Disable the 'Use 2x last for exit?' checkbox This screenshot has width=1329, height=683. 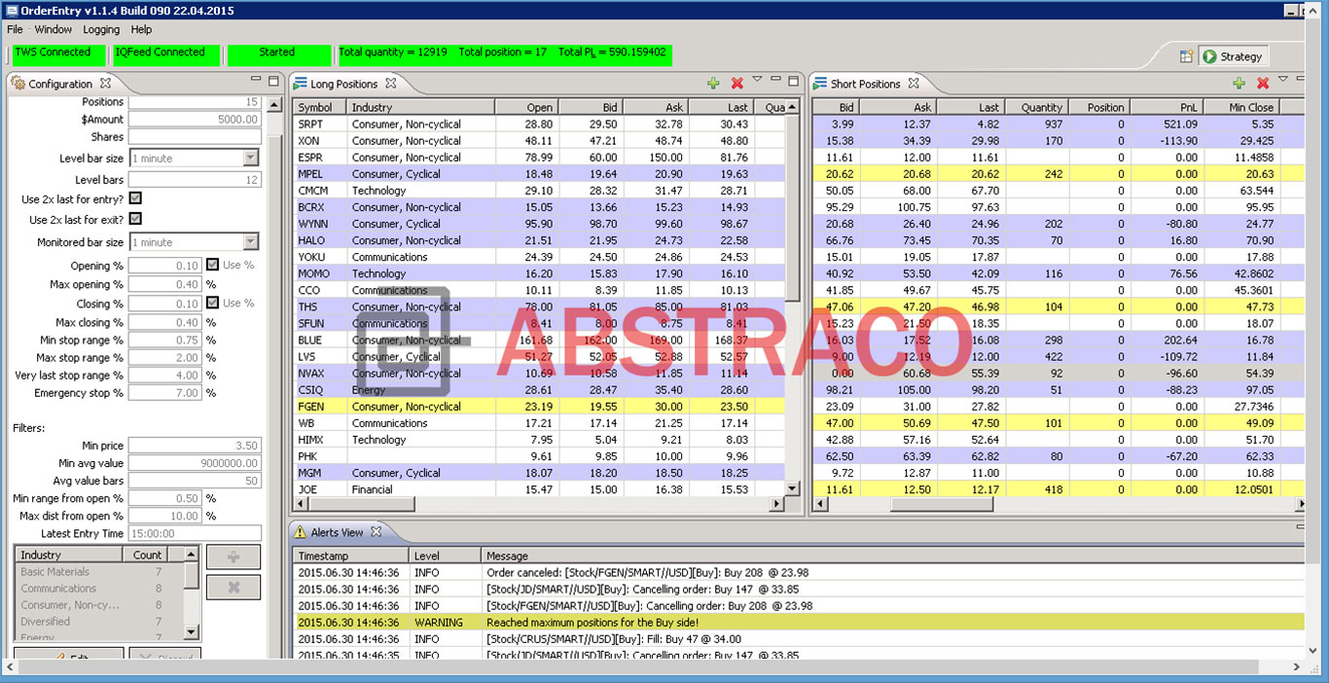coord(133,219)
